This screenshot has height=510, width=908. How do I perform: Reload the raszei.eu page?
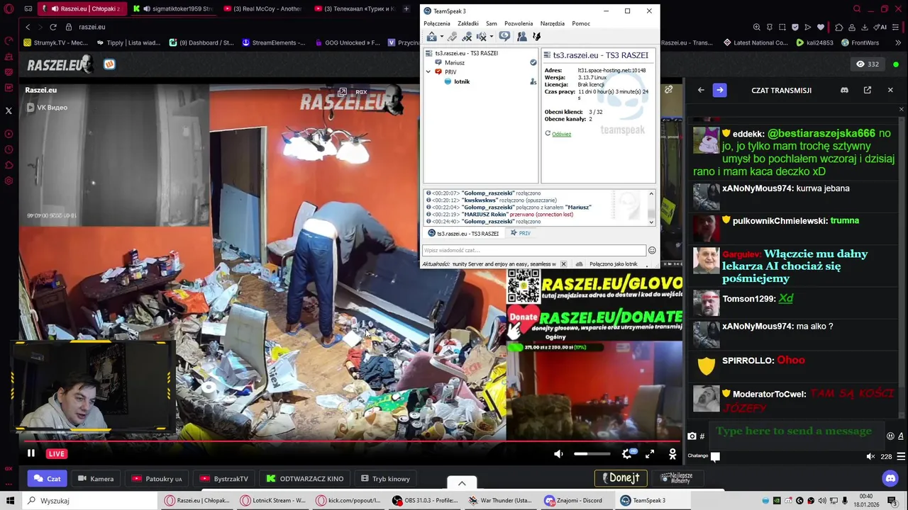(52, 27)
